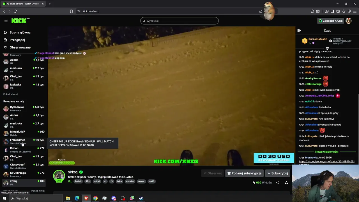Select the courier tag

130,182
